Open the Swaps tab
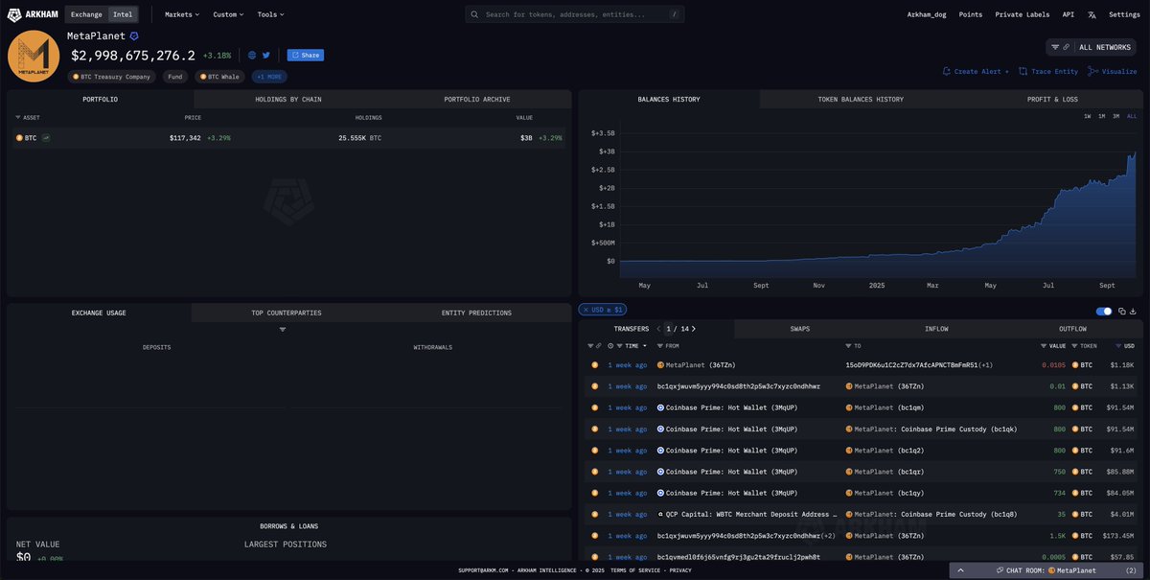This screenshot has height=580, width=1150. pos(800,329)
